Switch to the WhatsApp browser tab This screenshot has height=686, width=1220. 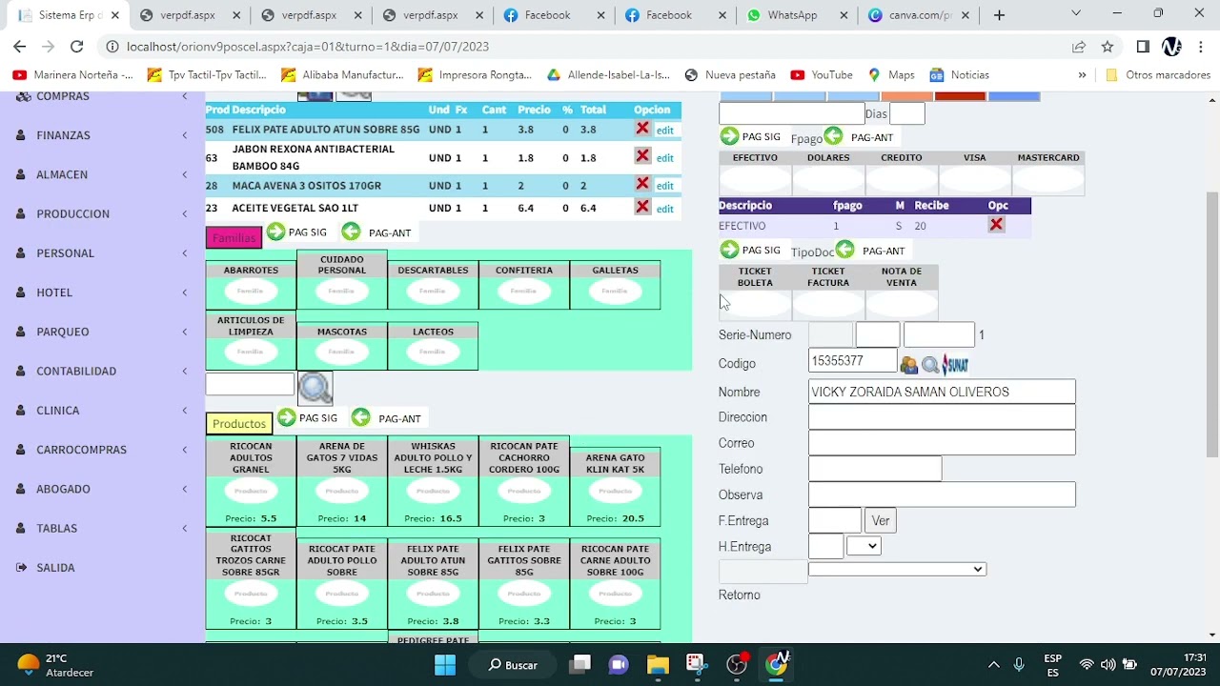[792, 15]
